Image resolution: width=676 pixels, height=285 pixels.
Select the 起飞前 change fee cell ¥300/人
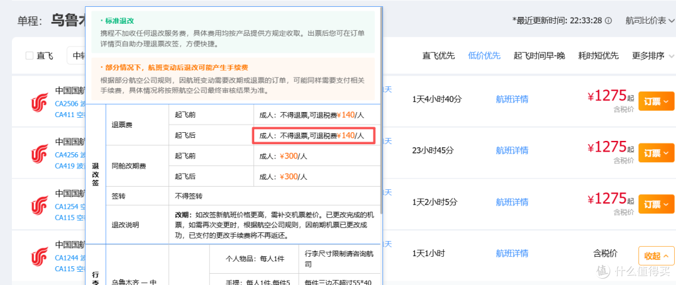[317, 155]
